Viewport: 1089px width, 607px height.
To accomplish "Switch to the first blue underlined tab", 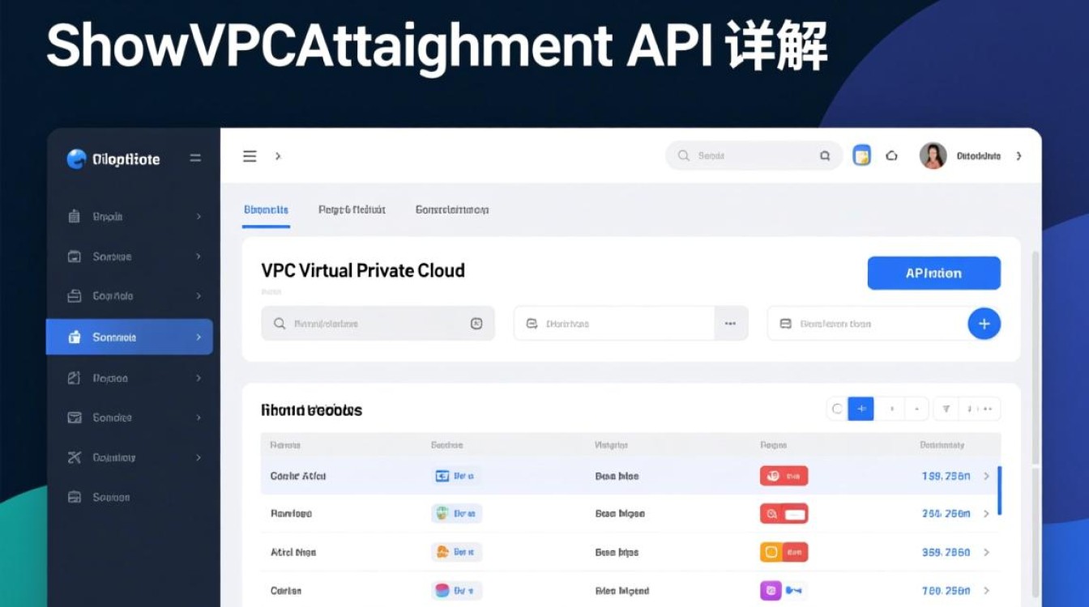I will point(266,209).
